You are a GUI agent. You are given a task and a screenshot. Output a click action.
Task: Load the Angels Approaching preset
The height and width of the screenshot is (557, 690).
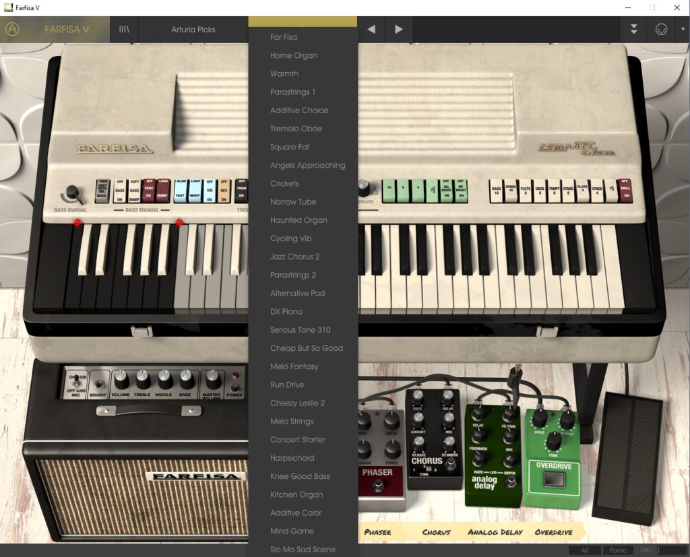pyautogui.click(x=303, y=166)
